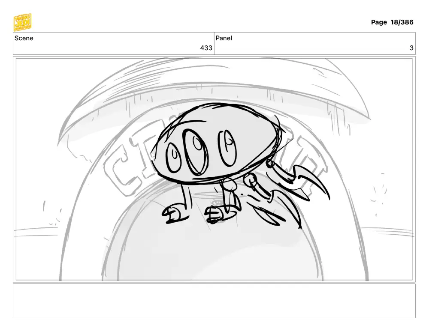The image size is (429, 331).
Task: Select the 'Panel' header label
Action: 224,38
